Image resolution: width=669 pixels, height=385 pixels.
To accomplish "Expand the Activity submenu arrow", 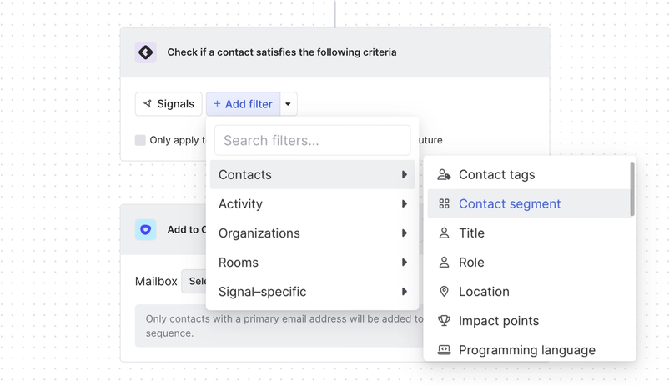I will (x=404, y=204).
